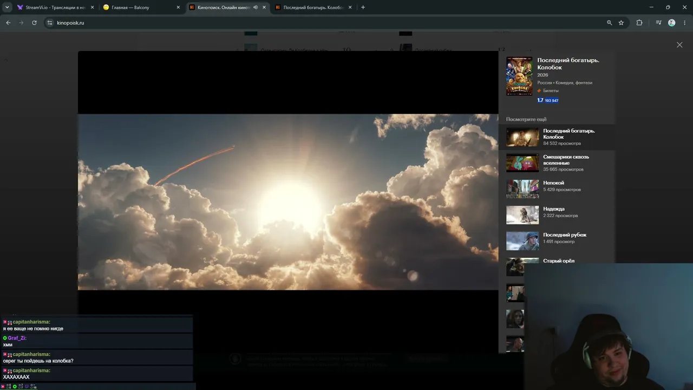This screenshot has width=693, height=390.
Task: Play the Непокой trailer thumbnail
Action: click(x=522, y=189)
